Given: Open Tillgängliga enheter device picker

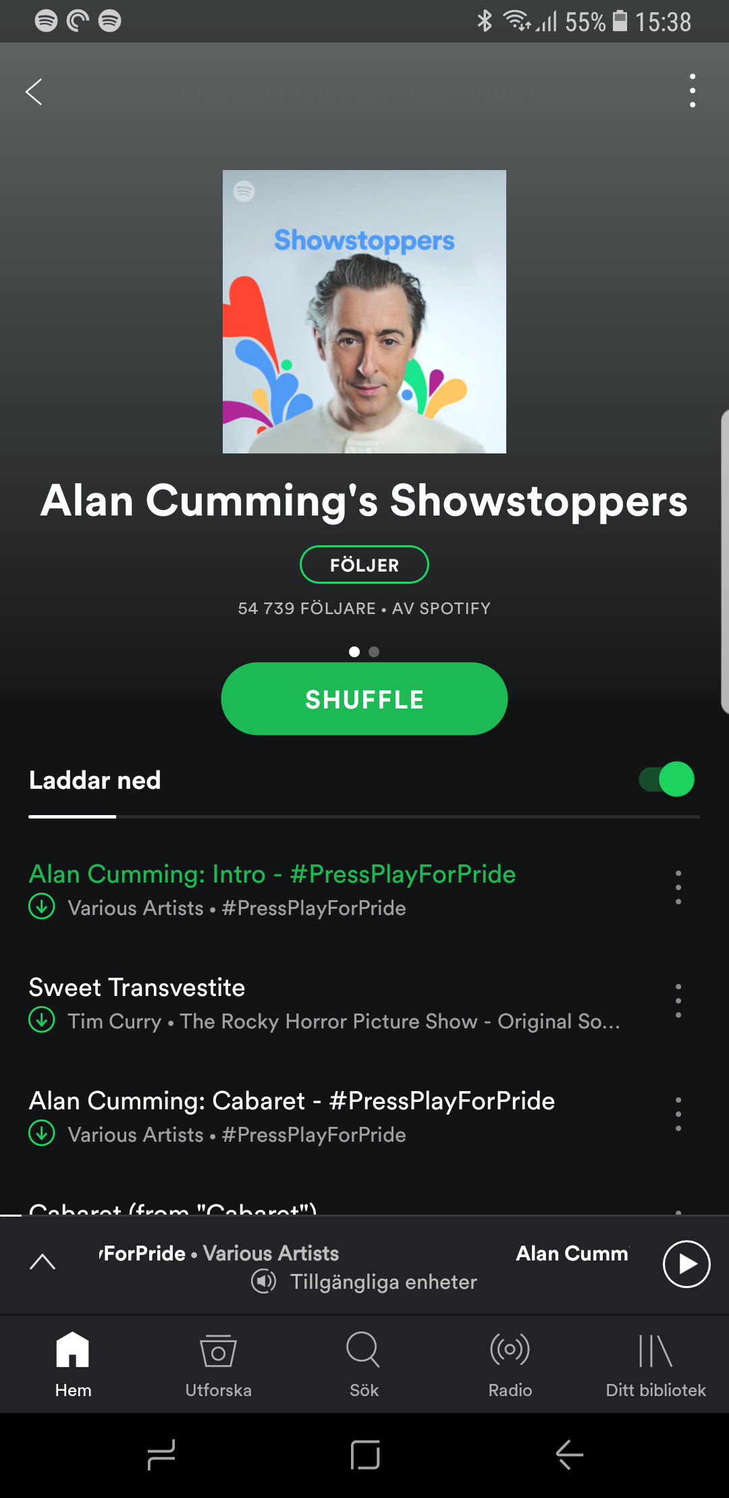Looking at the screenshot, I should point(364,1281).
